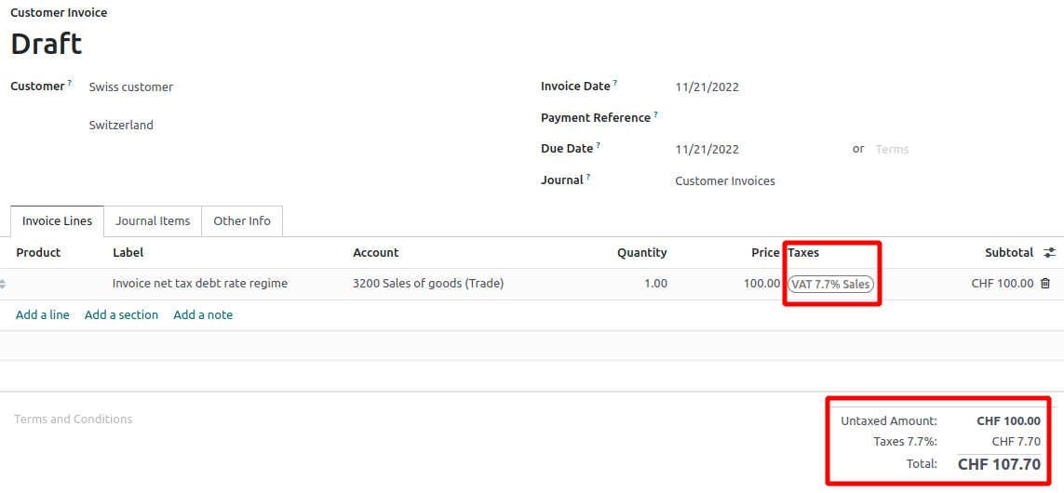
Task: Switch to the Other Info tab
Action: point(242,221)
